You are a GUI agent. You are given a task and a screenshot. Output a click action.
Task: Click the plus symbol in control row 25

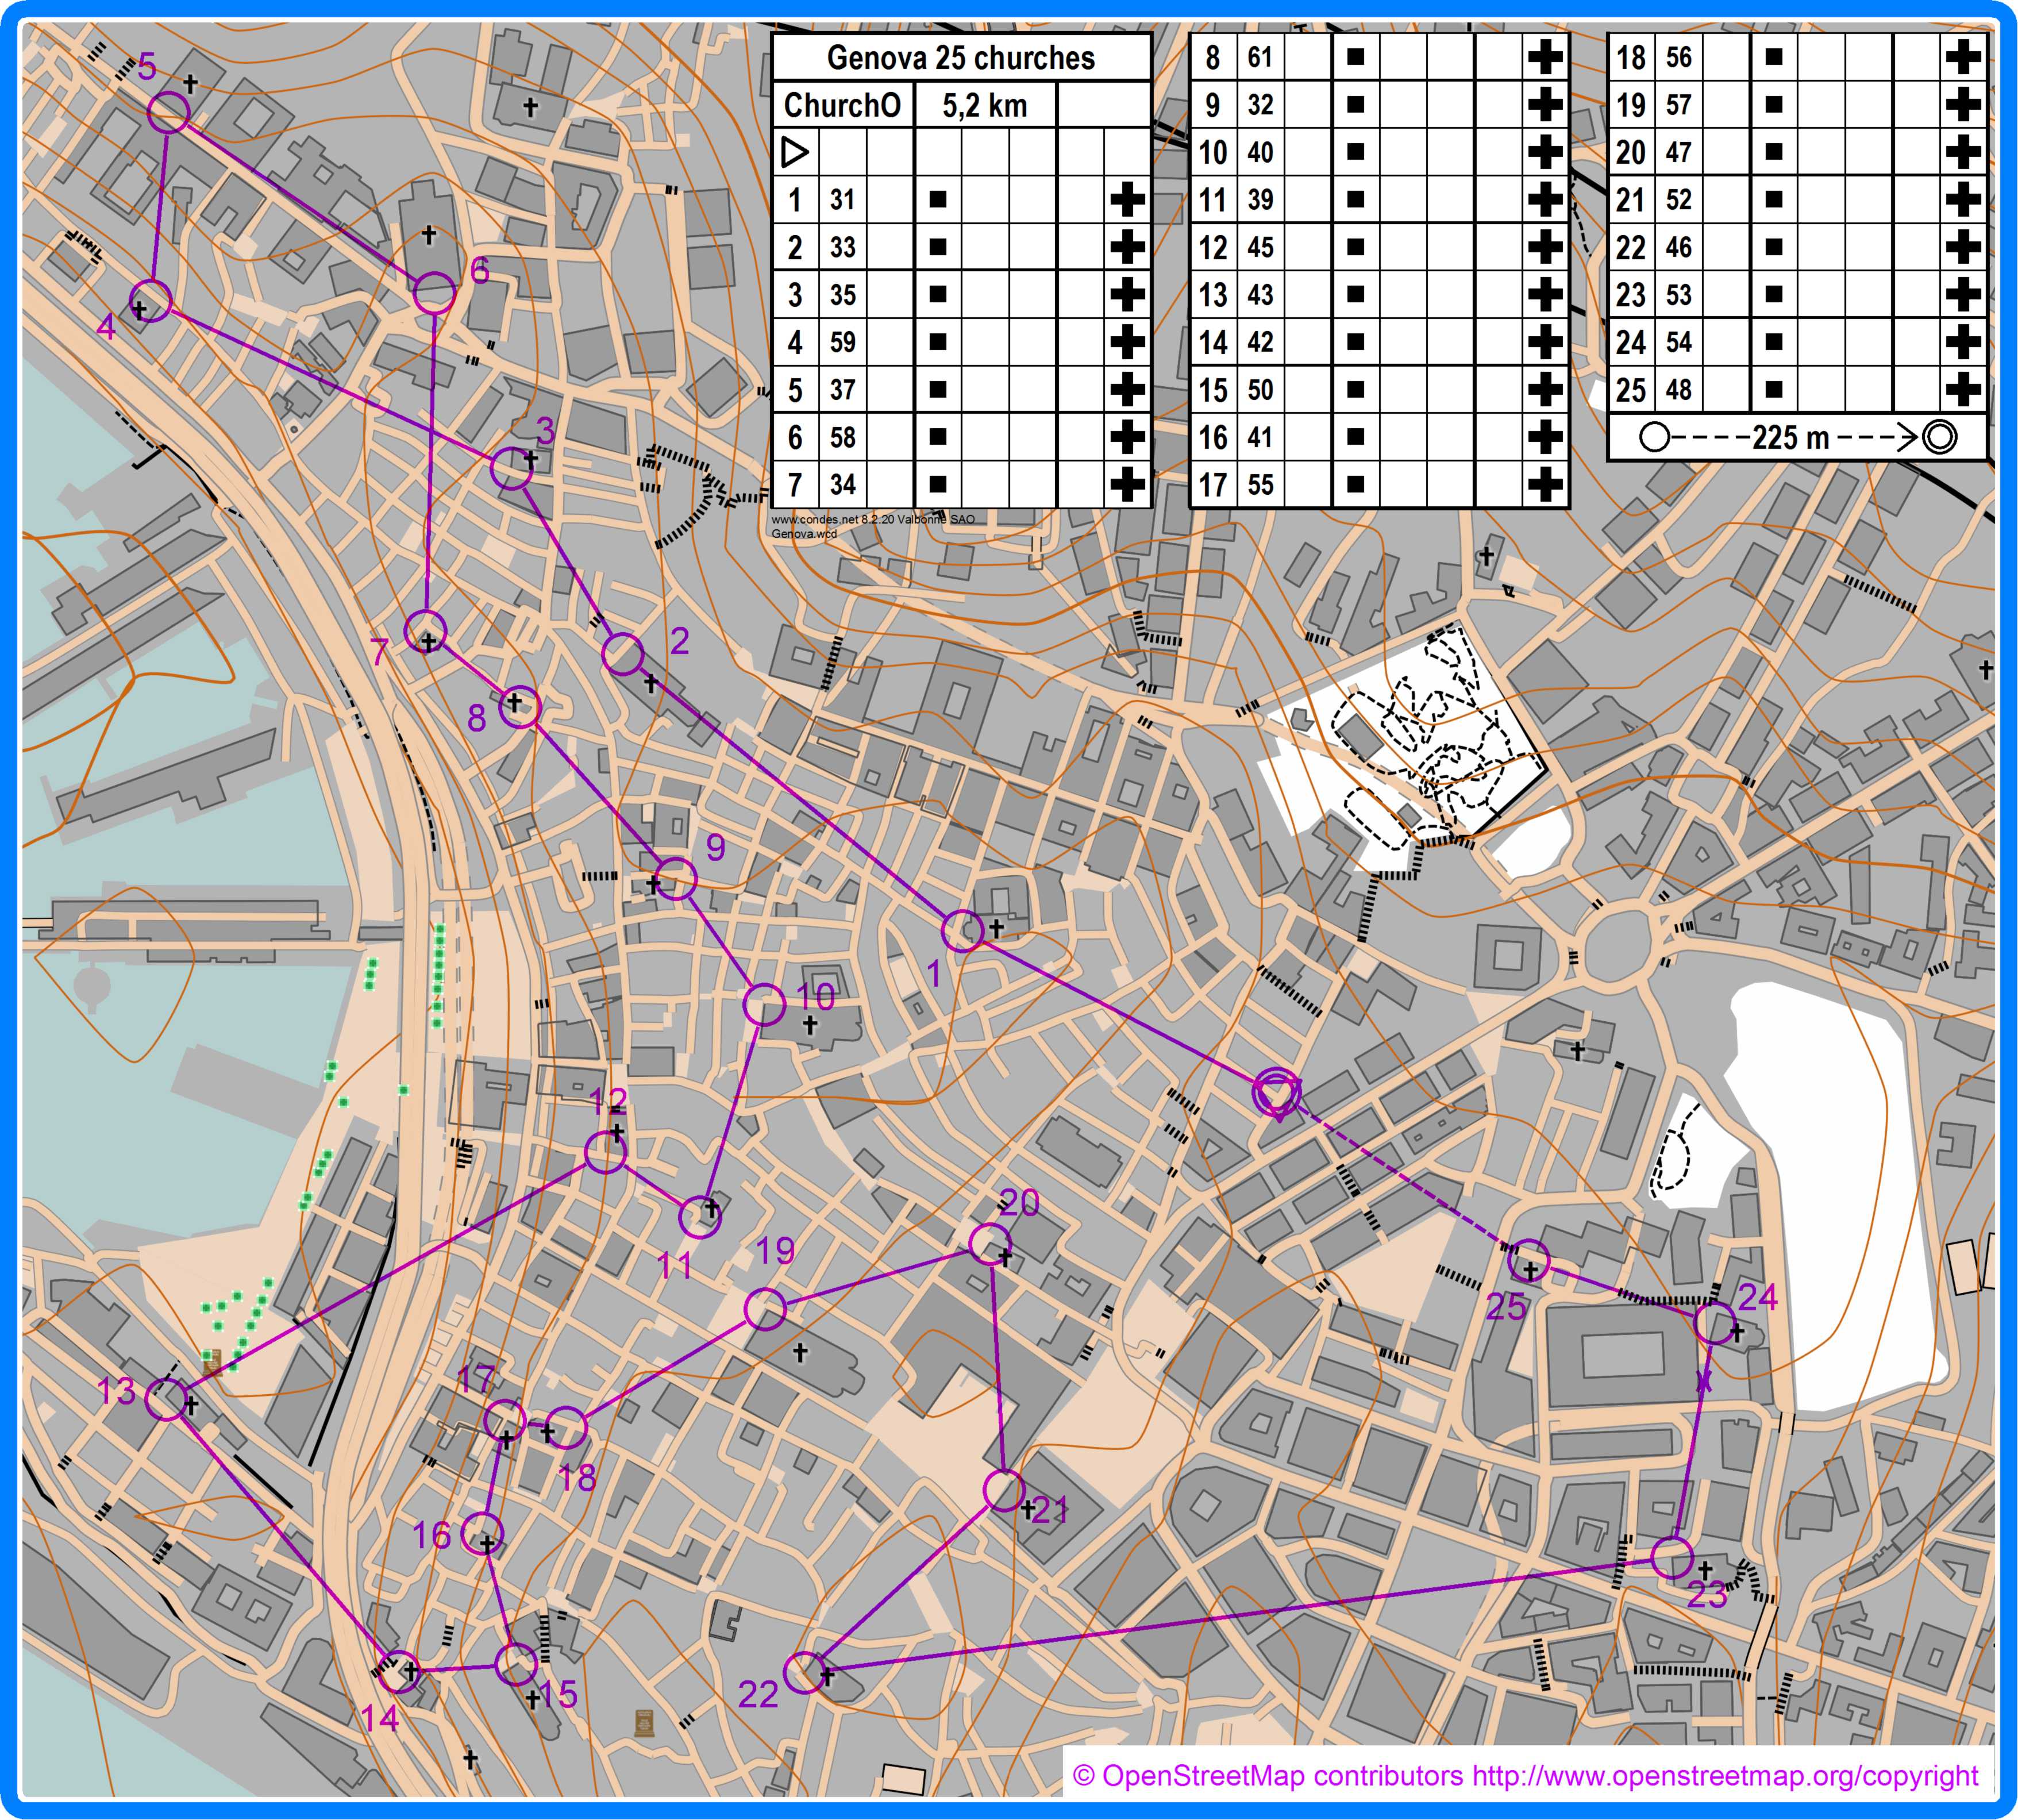click(1964, 390)
